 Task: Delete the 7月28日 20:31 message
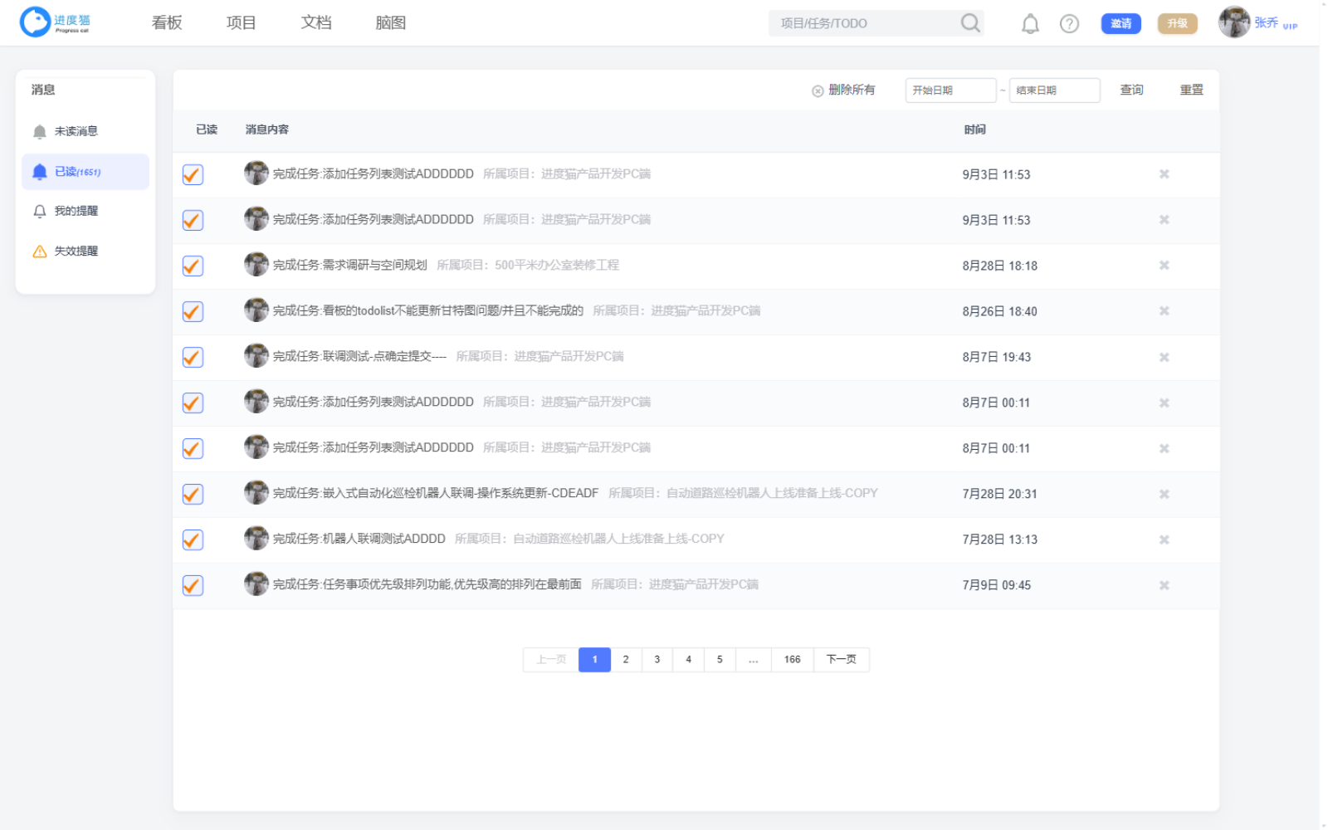[1164, 494]
